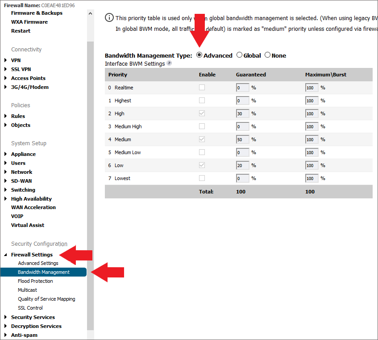Click the sidebar scroll up arrow
378x340 pixels.
[x=91, y=13]
